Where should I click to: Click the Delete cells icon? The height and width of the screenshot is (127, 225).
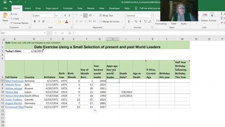[204, 16]
